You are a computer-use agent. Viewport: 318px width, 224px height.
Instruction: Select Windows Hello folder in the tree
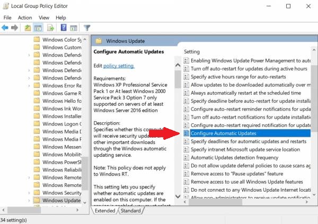click(x=57, y=101)
